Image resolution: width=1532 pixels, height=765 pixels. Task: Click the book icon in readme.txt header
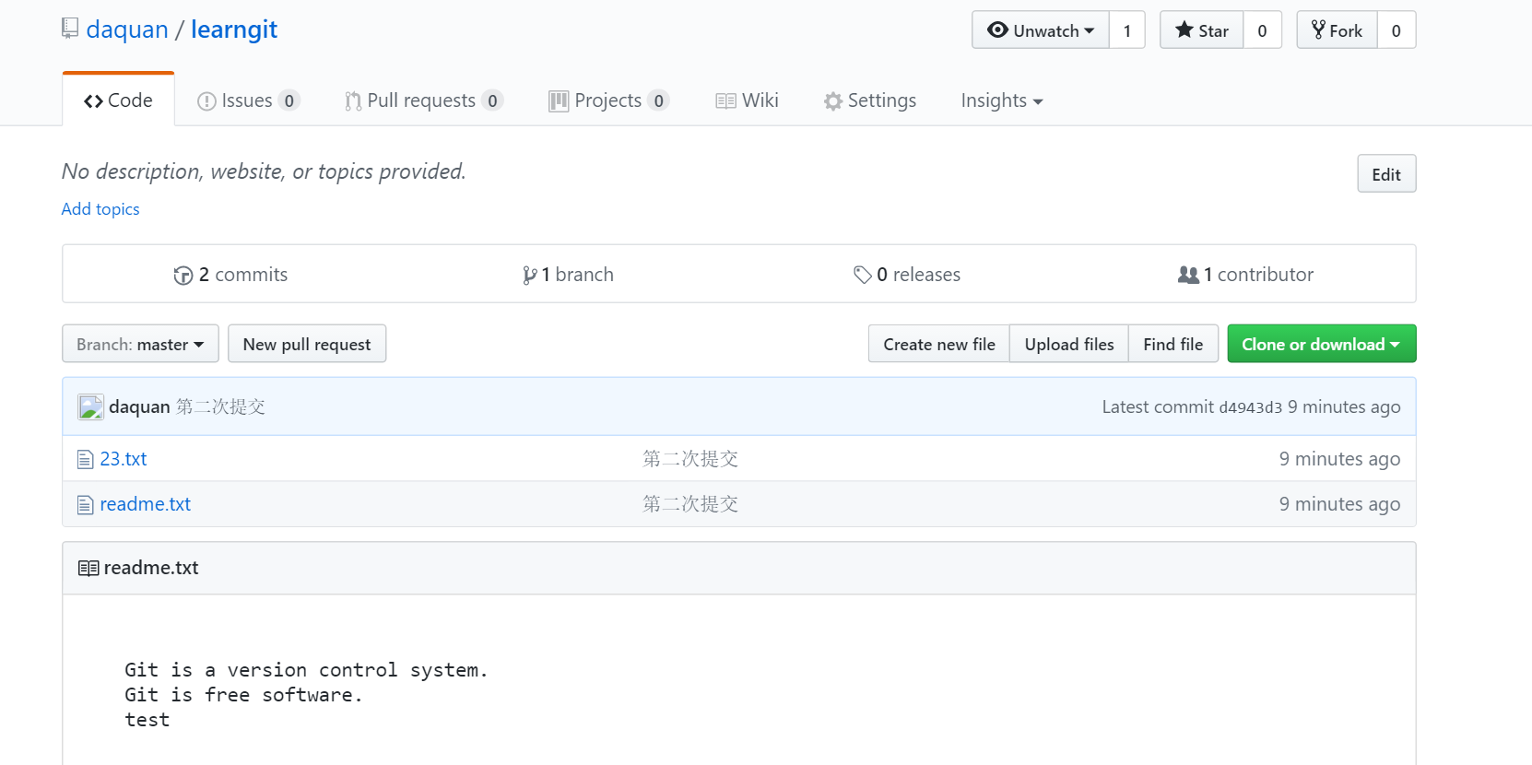coord(88,568)
